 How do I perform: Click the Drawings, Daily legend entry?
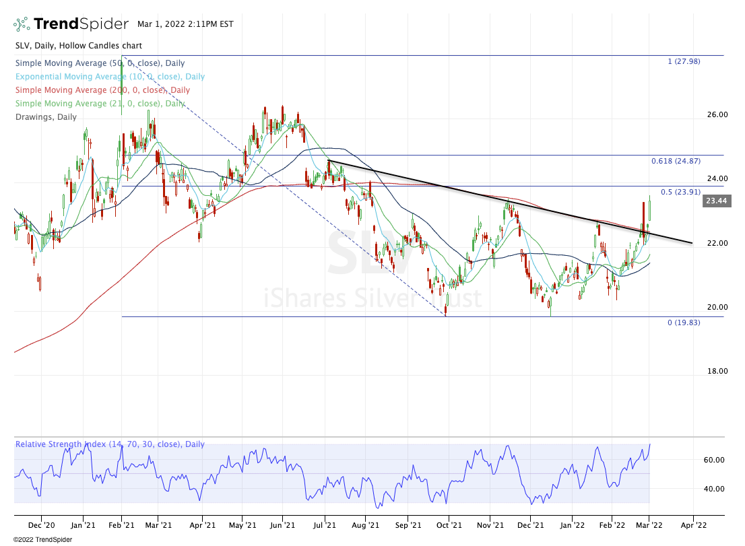46,116
